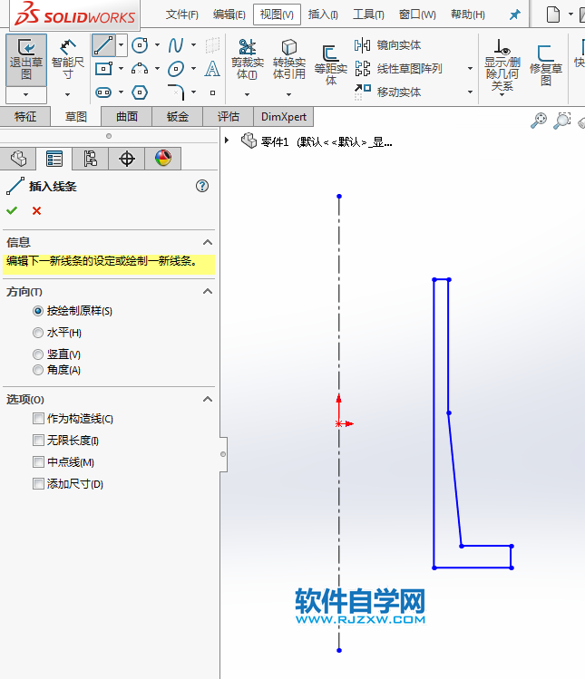Select the Line sketch tool
The width and height of the screenshot is (585, 679).
coord(103,45)
